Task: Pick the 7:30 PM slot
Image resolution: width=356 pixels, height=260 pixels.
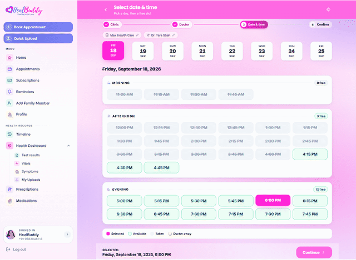Action: tap(273, 214)
